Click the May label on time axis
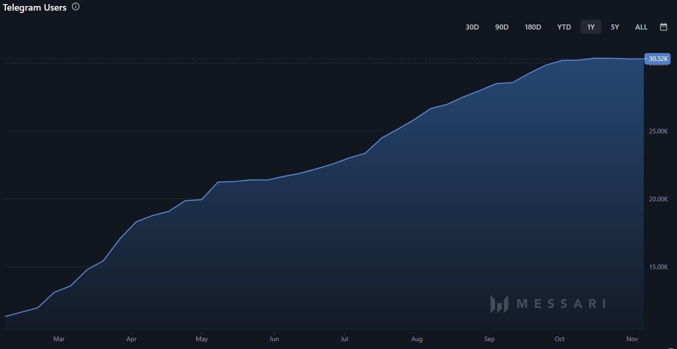677x349 pixels. [202, 339]
